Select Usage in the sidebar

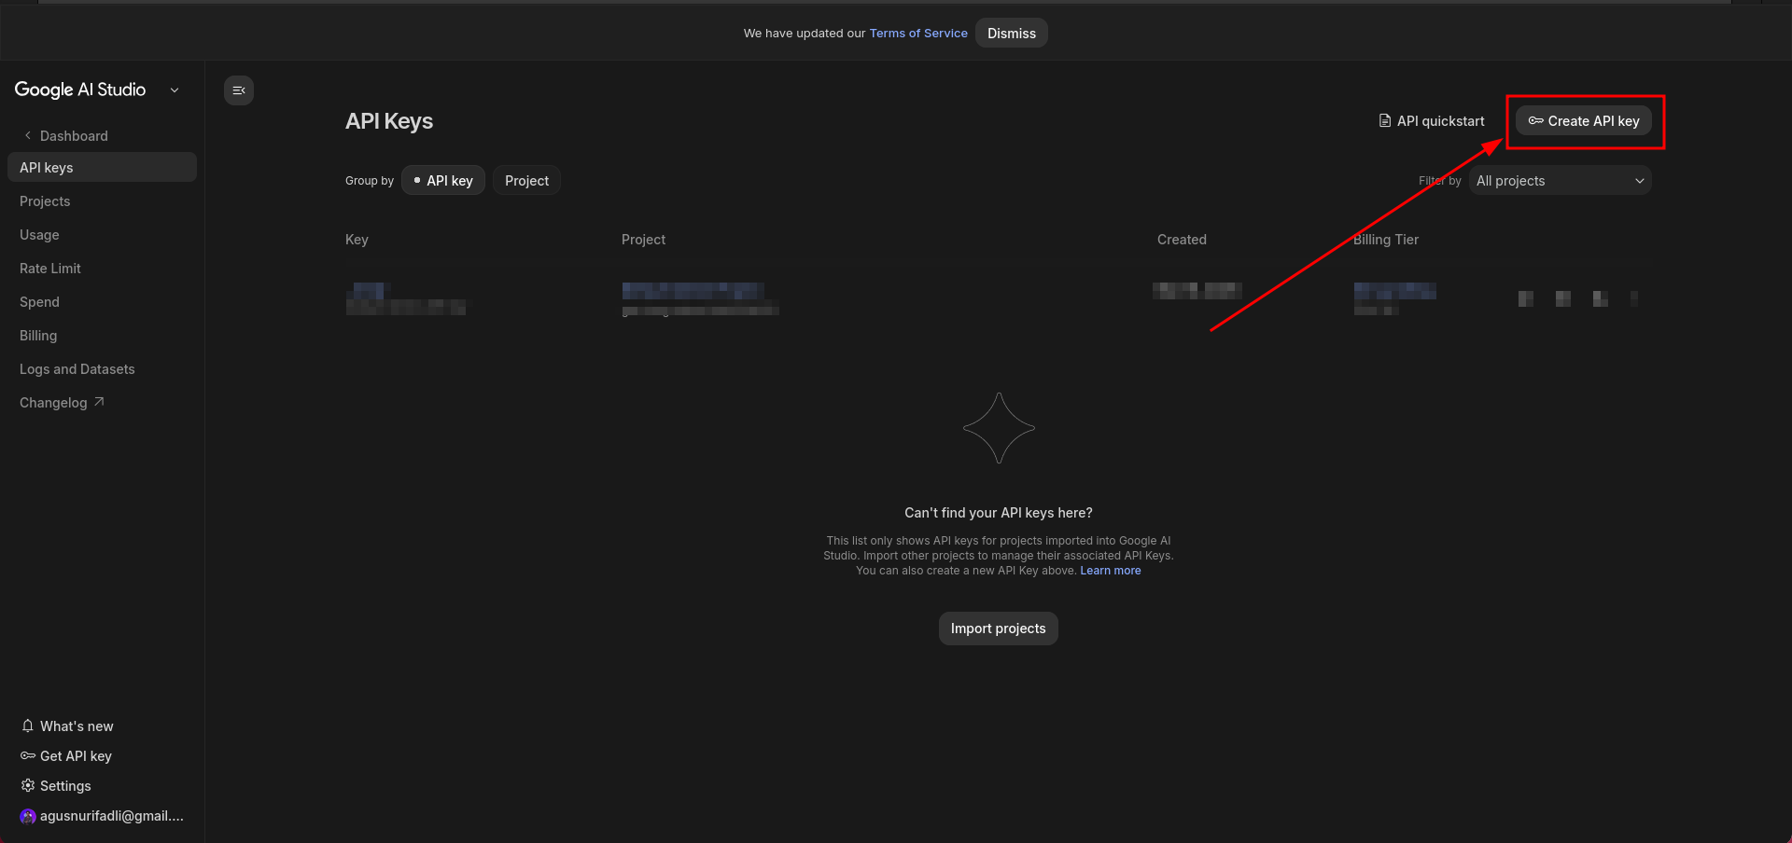[x=39, y=235]
